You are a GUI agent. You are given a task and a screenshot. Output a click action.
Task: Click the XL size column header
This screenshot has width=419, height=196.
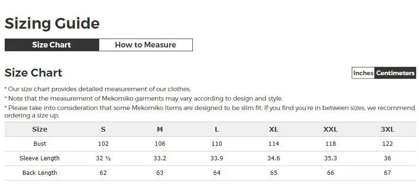tap(274, 129)
